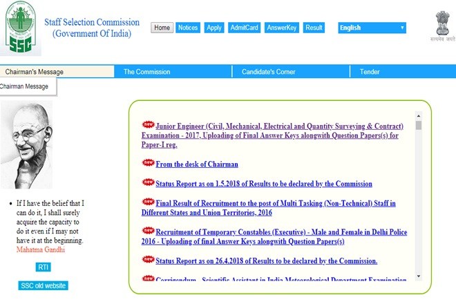Click the RTI button
The width and height of the screenshot is (456, 304).
pyautogui.click(x=43, y=267)
